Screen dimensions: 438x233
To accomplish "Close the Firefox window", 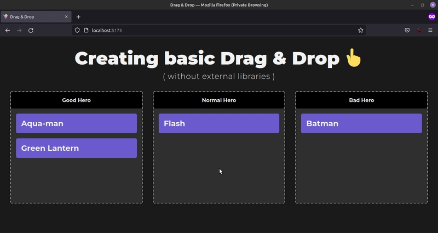I will coord(433,5).
